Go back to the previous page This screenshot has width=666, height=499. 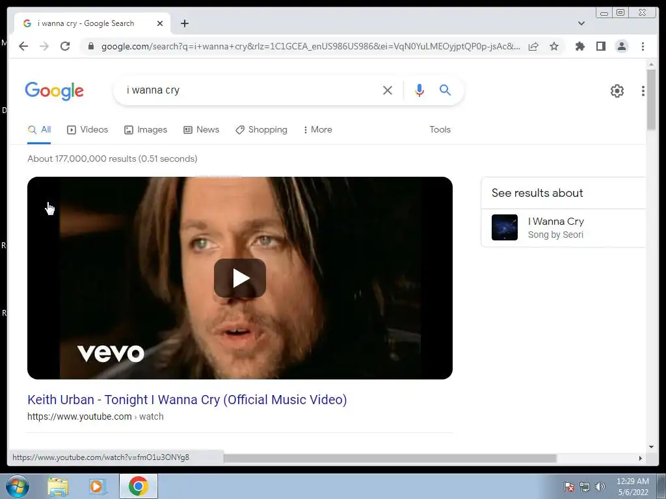point(23,46)
